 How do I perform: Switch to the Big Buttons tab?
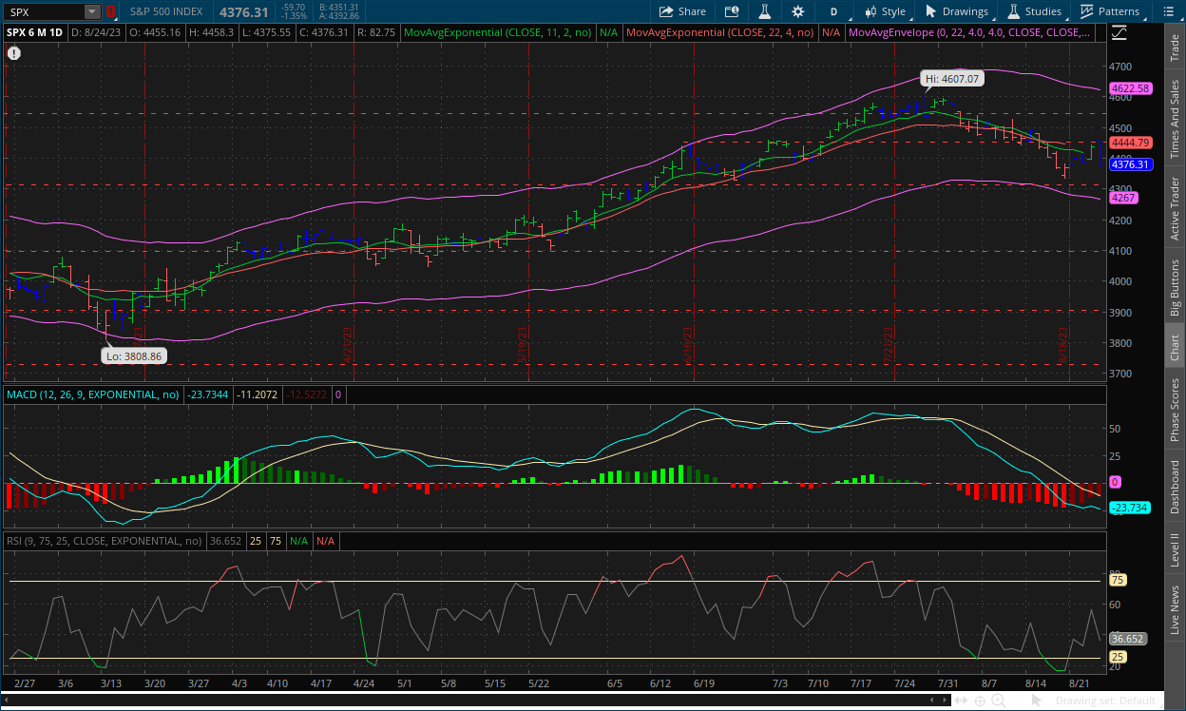click(1175, 286)
